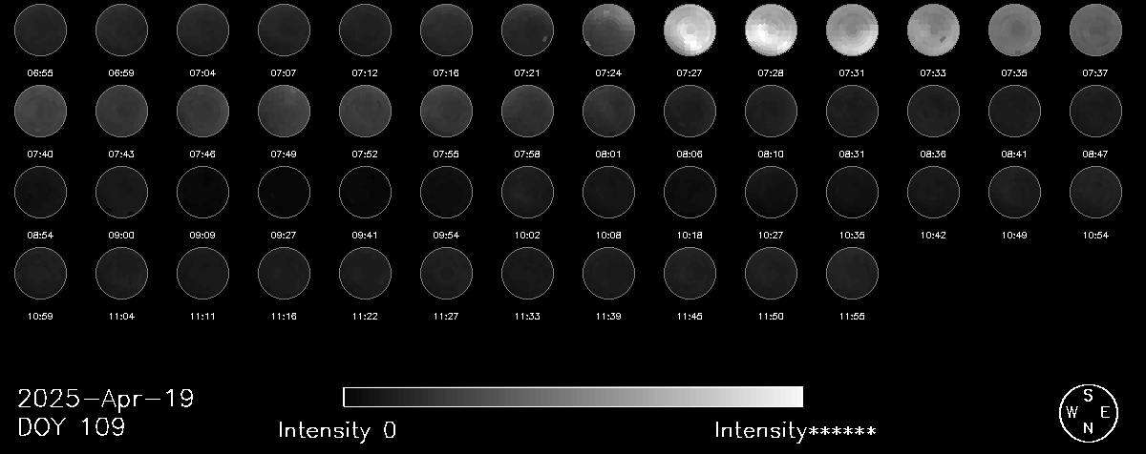Click the compass rose direction icon

[x=1087, y=412]
